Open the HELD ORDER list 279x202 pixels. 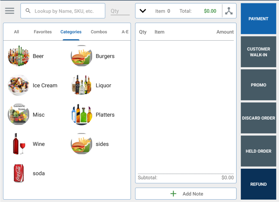pyautogui.click(x=258, y=151)
